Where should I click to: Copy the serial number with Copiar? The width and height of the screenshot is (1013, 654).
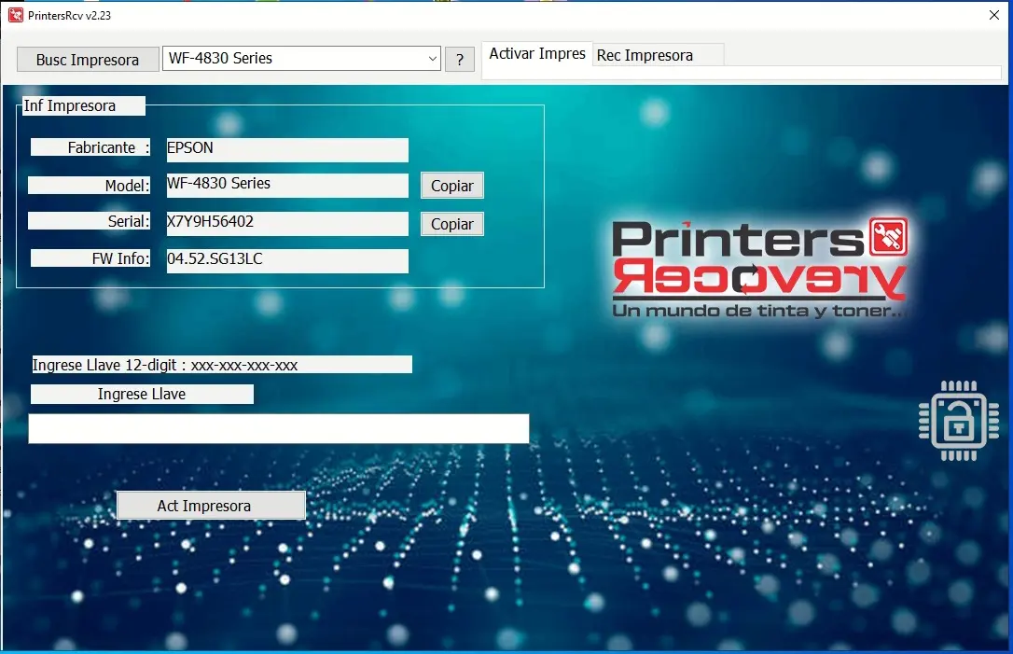452,224
